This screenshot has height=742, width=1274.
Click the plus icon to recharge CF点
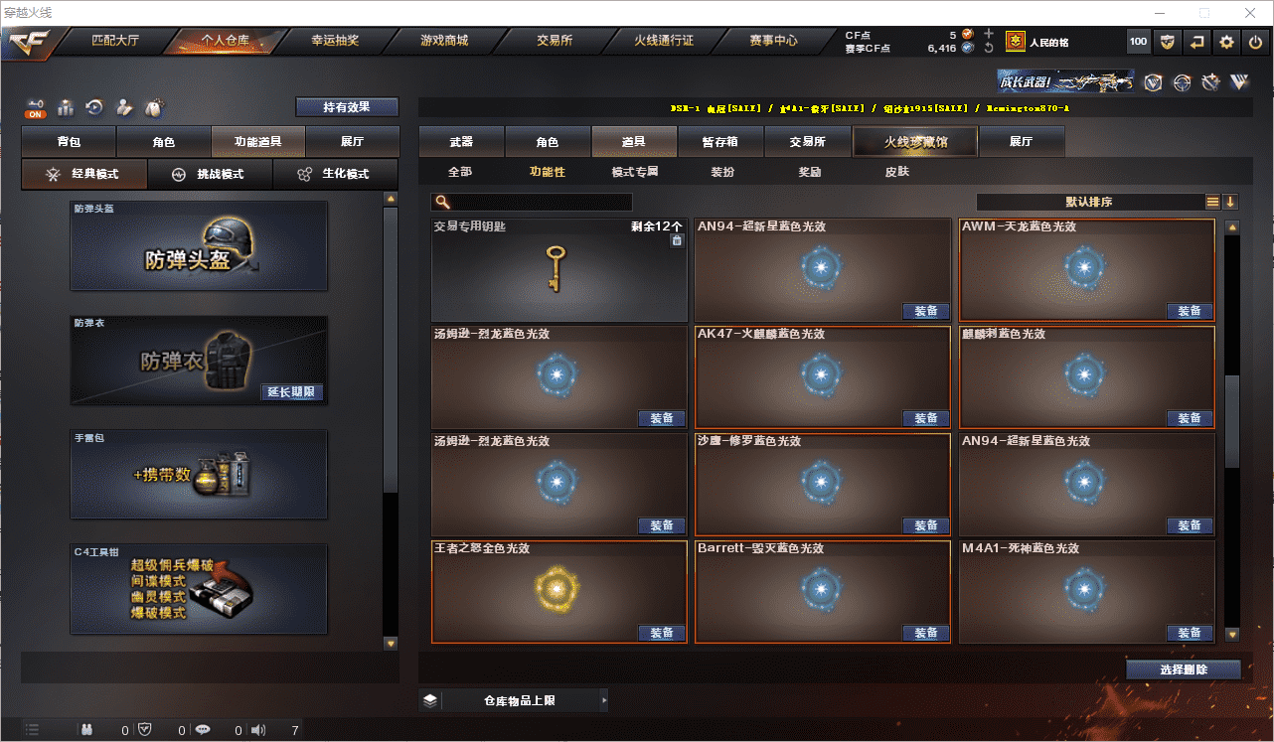click(988, 34)
